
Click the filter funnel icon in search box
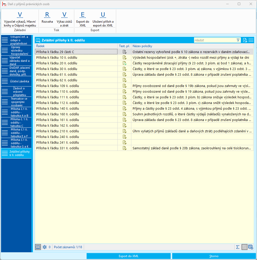[238, 40]
